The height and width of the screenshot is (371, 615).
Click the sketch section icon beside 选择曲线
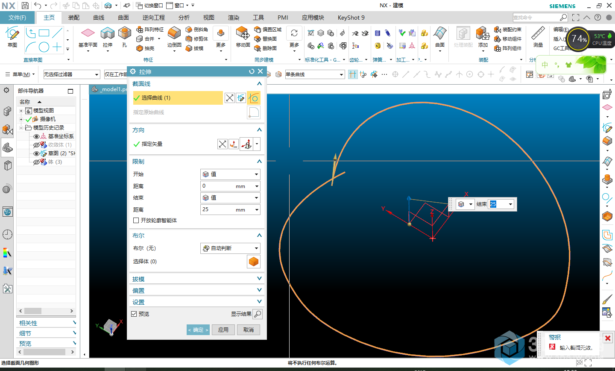(x=241, y=98)
